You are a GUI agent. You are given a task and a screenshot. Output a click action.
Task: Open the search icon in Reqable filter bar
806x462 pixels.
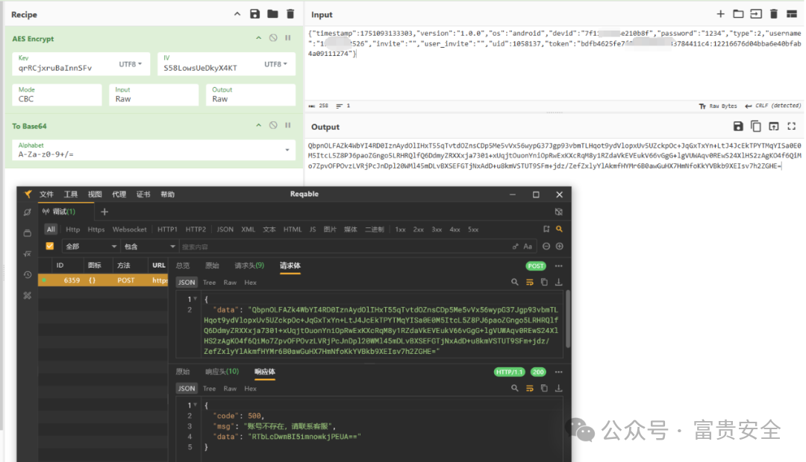(x=559, y=229)
